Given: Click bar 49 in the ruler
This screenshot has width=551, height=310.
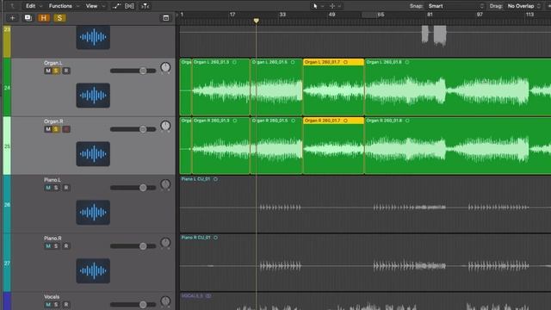Looking at the screenshot, I should pos(331,15).
